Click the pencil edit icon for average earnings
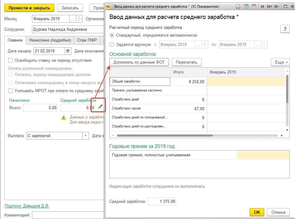This screenshot has height=219, width=295. coord(101,107)
